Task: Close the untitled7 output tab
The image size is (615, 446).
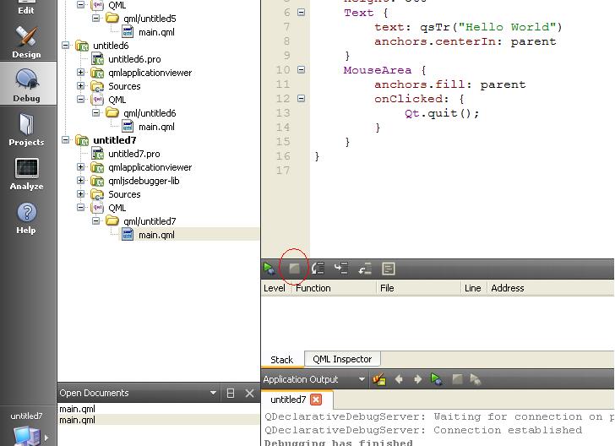Action: coord(316,400)
